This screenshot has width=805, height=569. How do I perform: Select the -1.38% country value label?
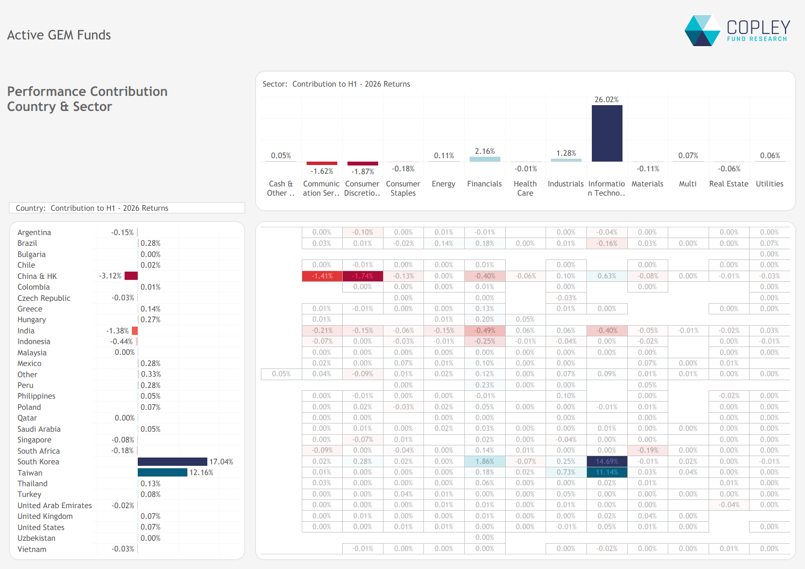tap(118, 331)
